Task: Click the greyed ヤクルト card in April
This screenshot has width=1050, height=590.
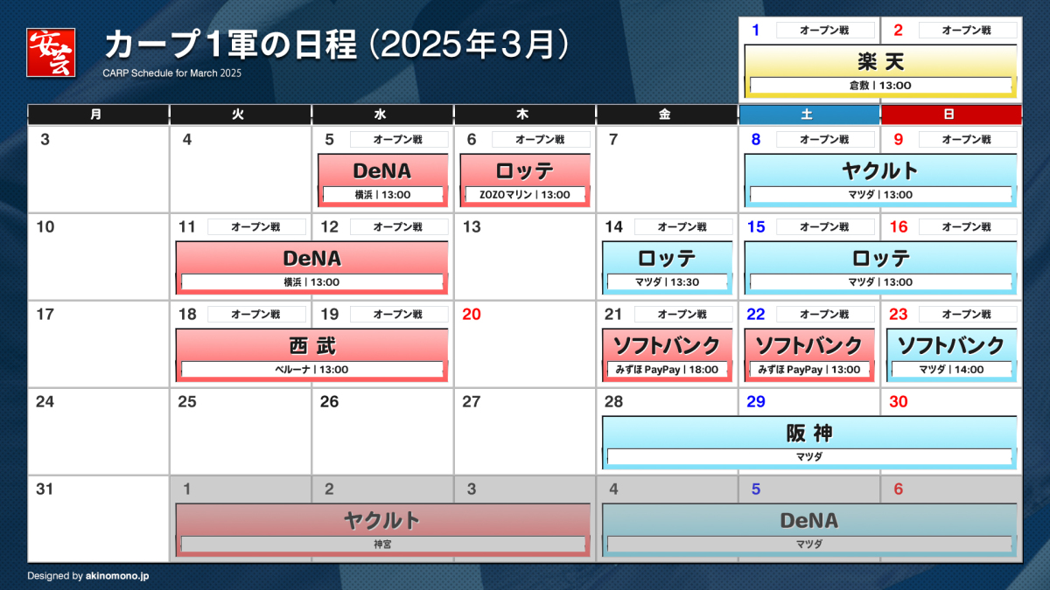Action: [382, 530]
